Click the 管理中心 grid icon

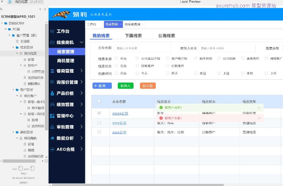[x=52, y=116]
